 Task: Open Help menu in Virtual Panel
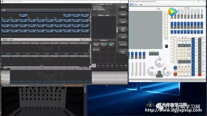[x=141, y=5]
